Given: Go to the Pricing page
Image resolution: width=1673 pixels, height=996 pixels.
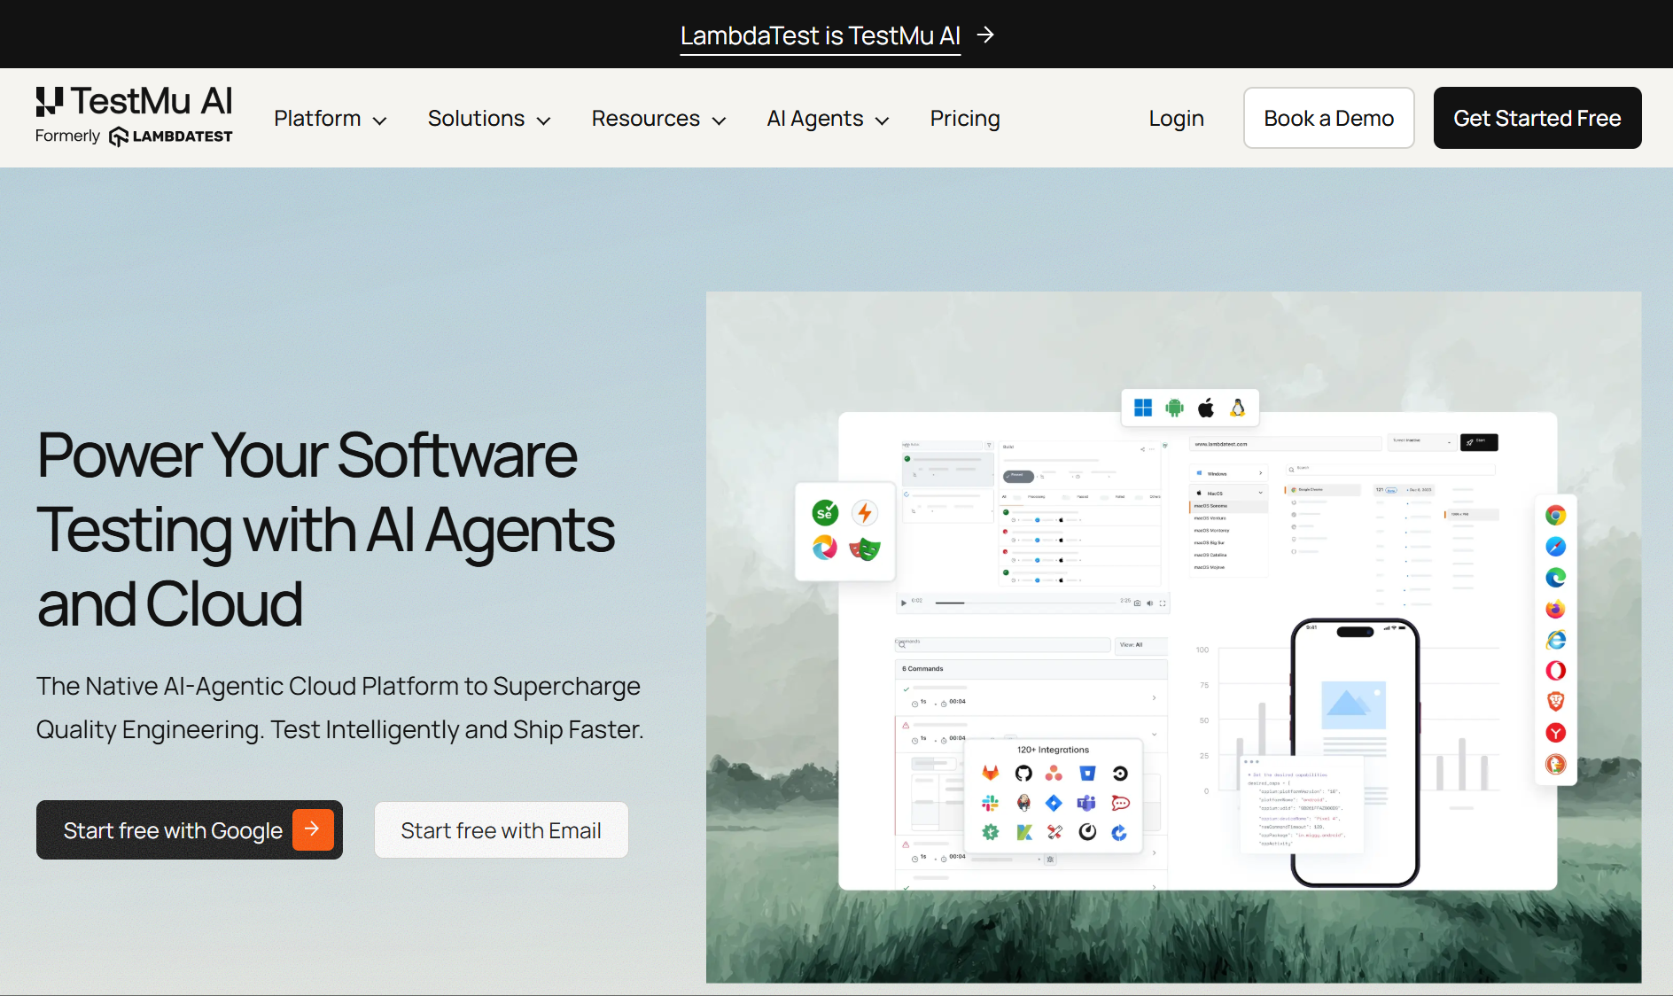Looking at the screenshot, I should click(x=965, y=119).
